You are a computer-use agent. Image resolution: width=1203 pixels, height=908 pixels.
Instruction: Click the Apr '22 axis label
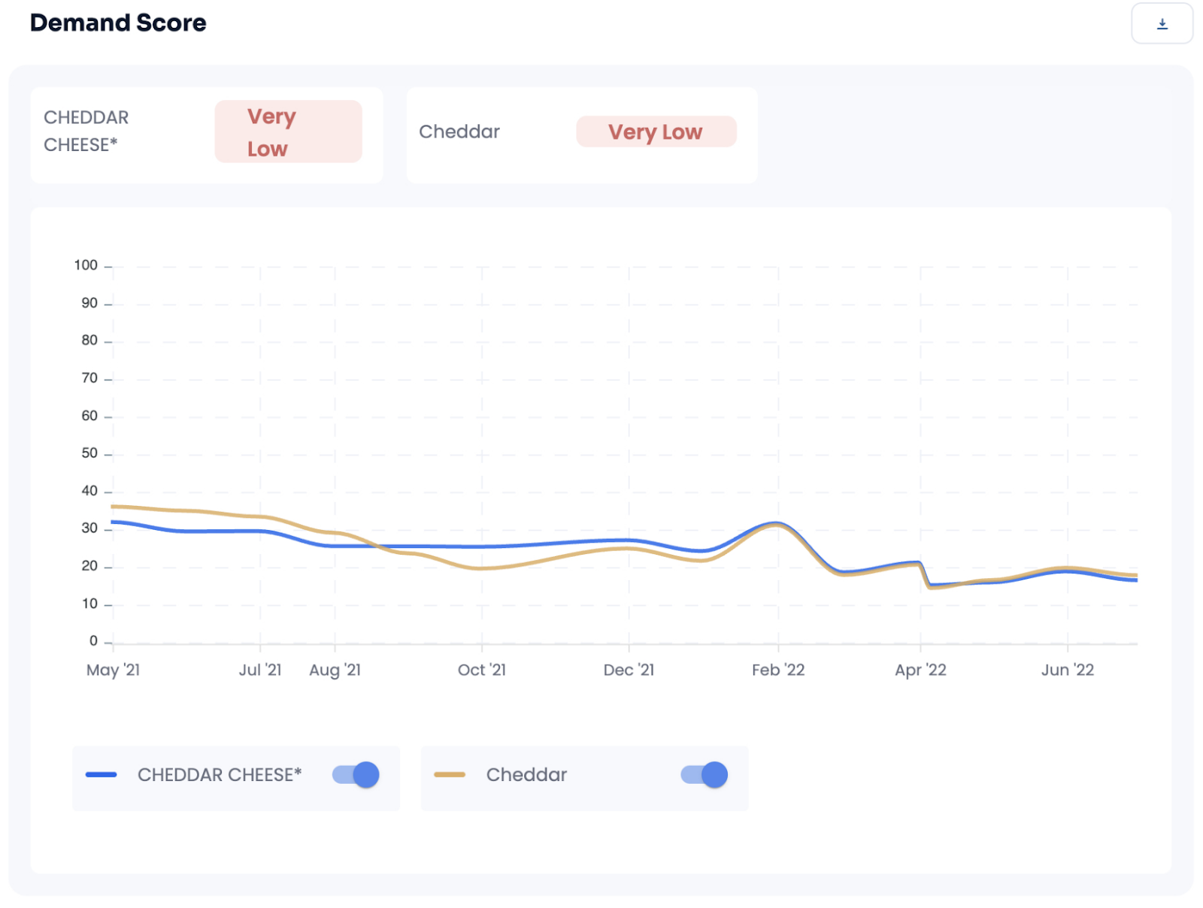[x=920, y=670]
